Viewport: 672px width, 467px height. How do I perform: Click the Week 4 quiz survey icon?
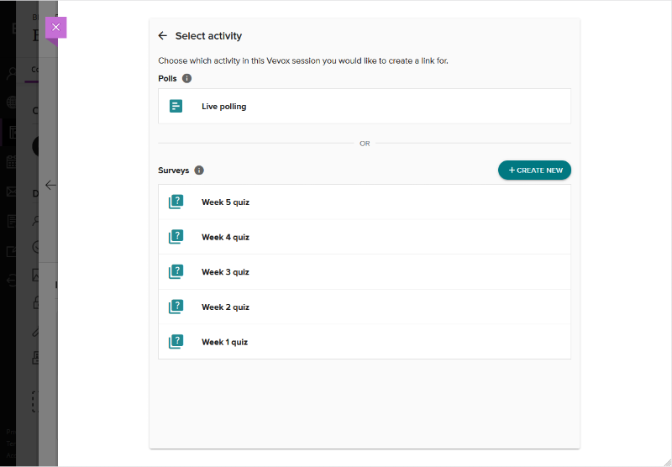click(x=176, y=237)
